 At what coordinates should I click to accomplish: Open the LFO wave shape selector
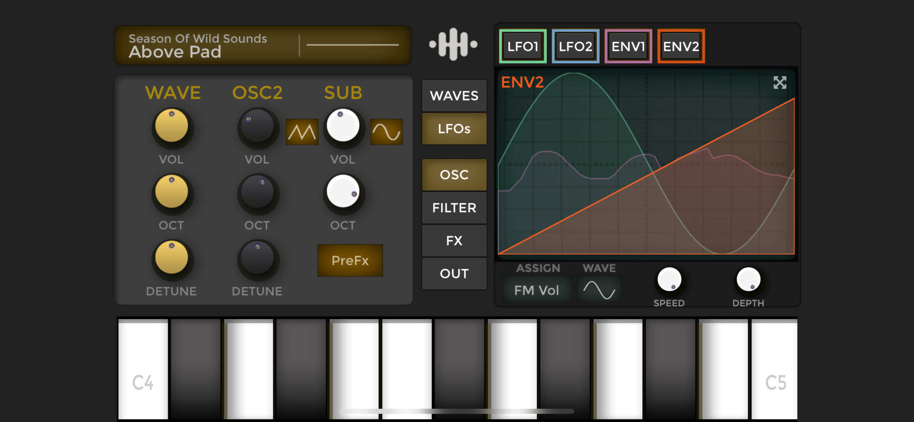pyautogui.click(x=599, y=289)
